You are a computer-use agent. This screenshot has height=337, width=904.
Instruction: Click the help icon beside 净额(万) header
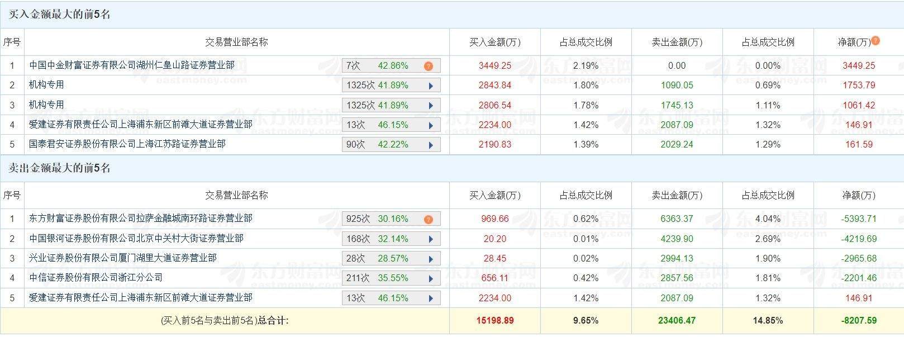(876, 40)
